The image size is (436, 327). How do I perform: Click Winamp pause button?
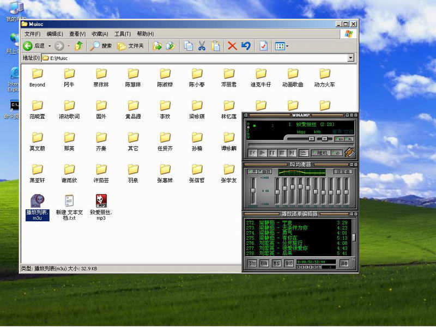coord(272,153)
